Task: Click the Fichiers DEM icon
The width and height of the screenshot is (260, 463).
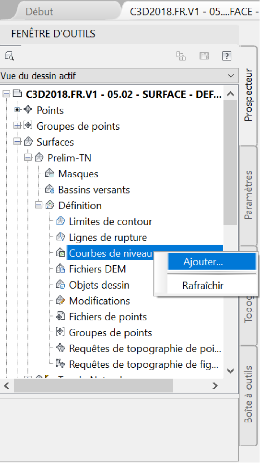Action: click(x=60, y=269)
